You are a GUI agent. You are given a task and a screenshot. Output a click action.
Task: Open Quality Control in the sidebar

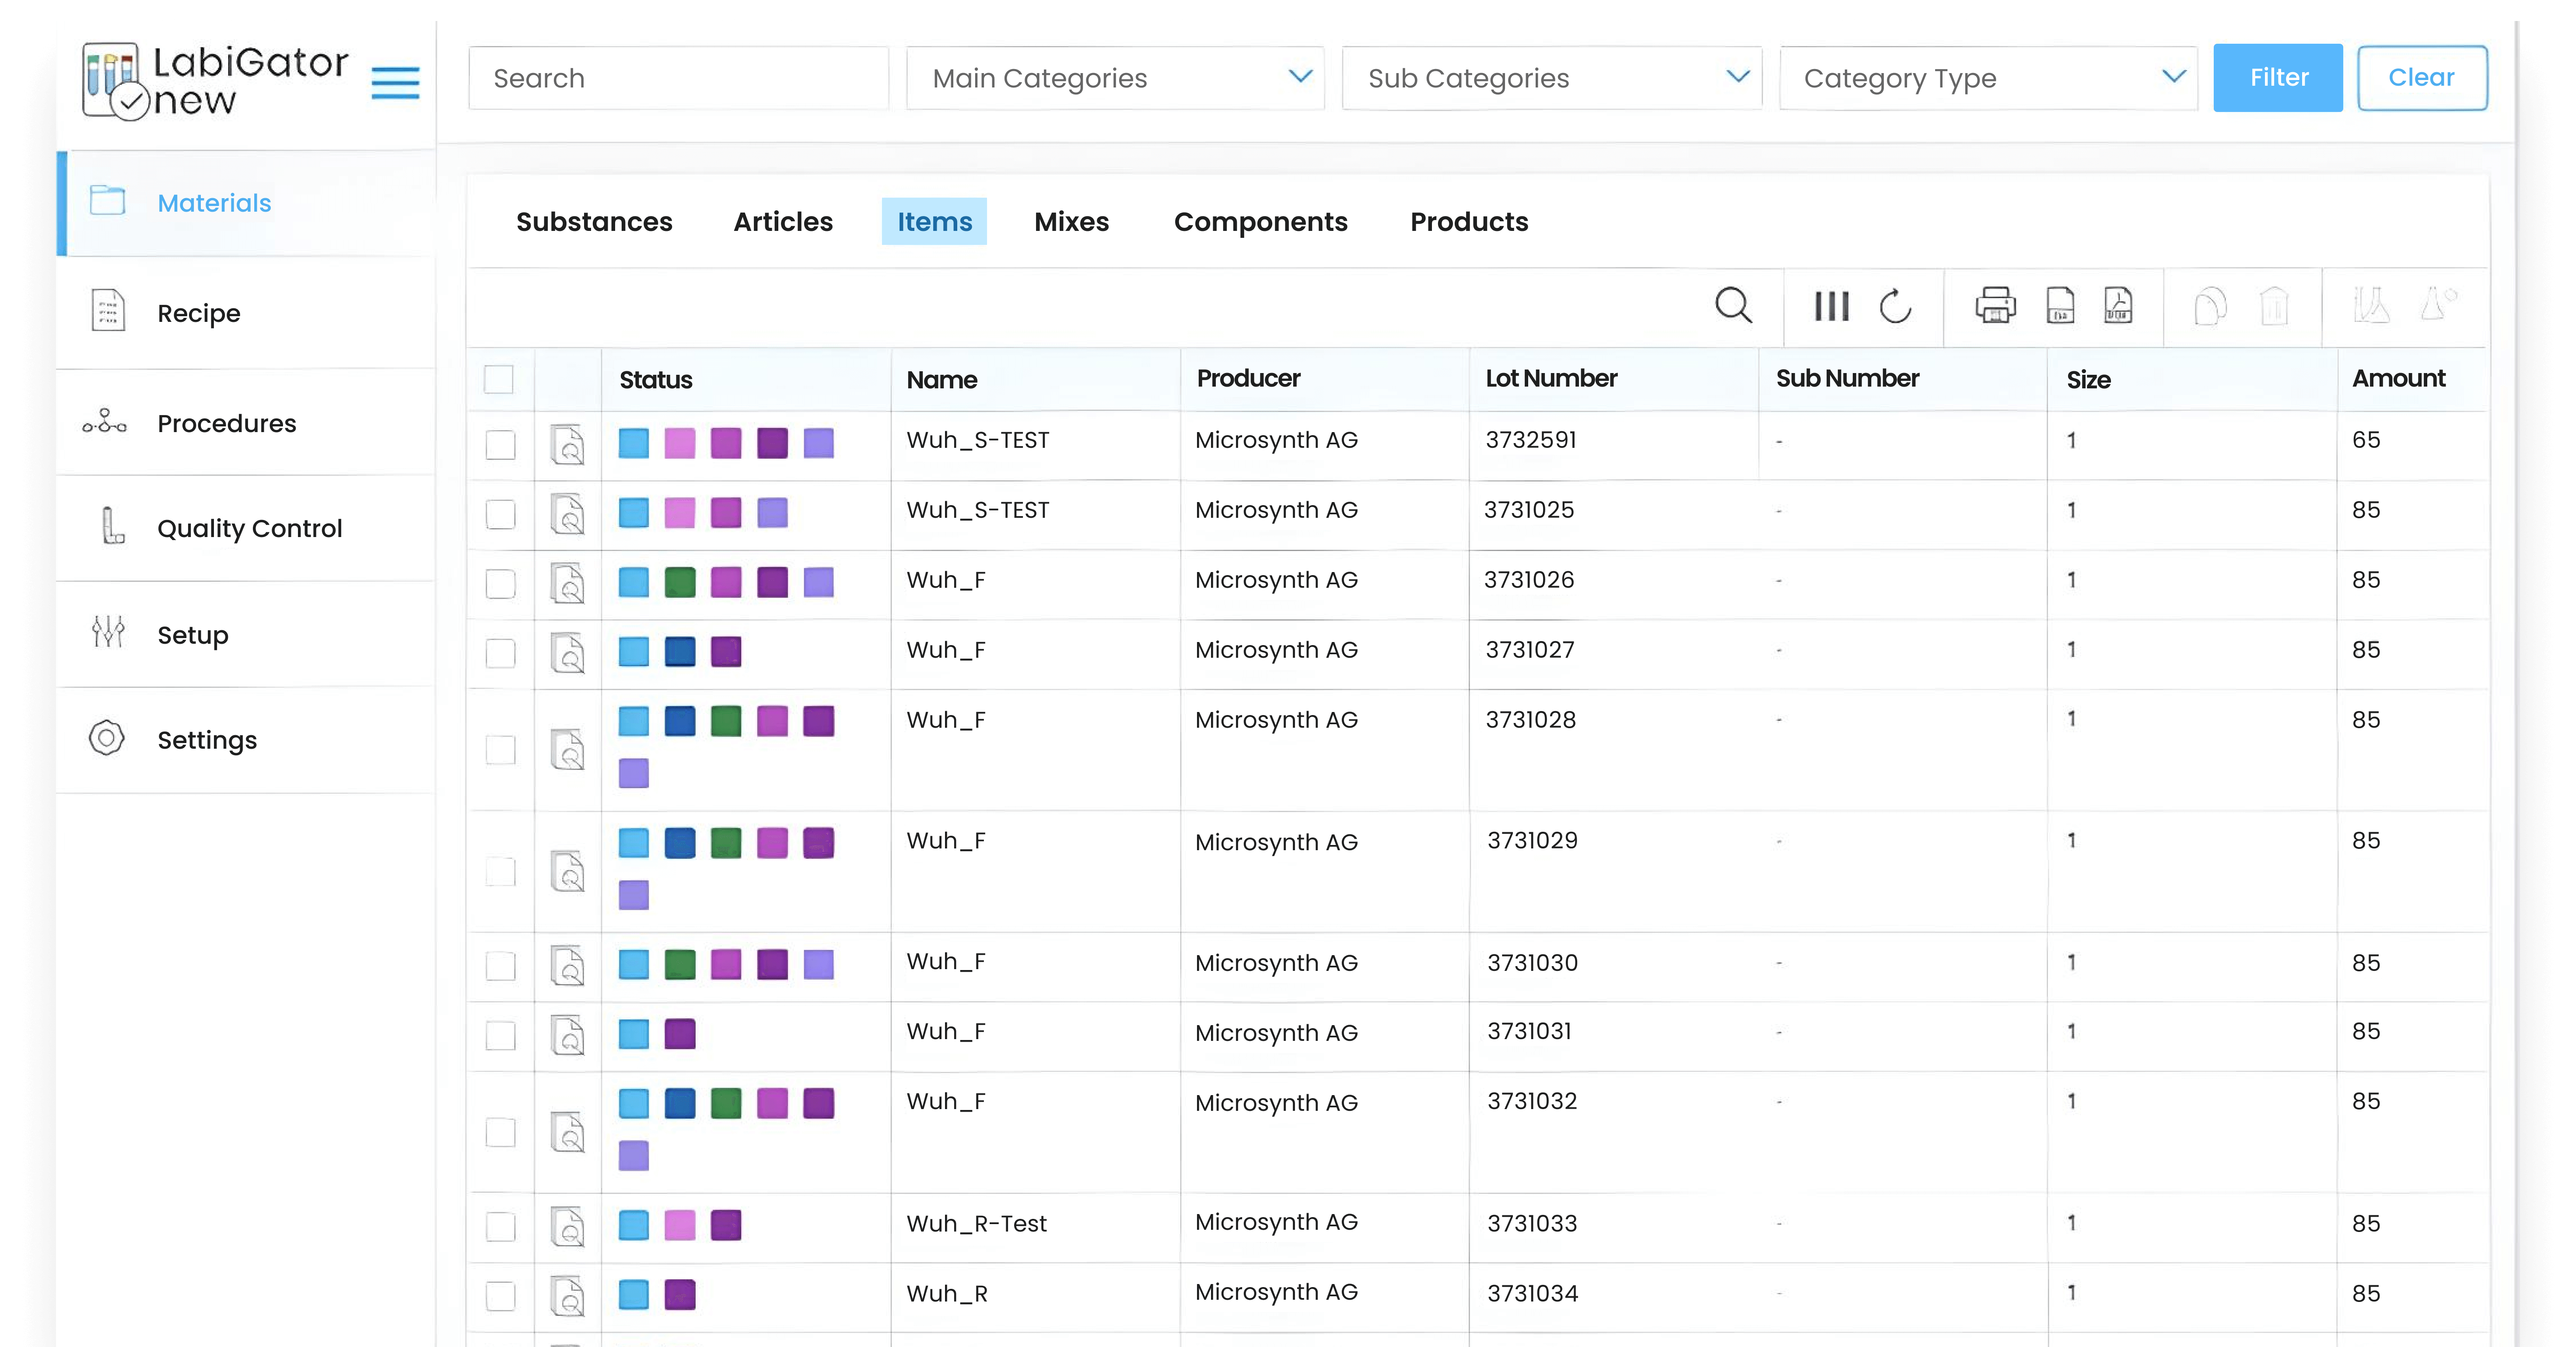coord(246,529)
